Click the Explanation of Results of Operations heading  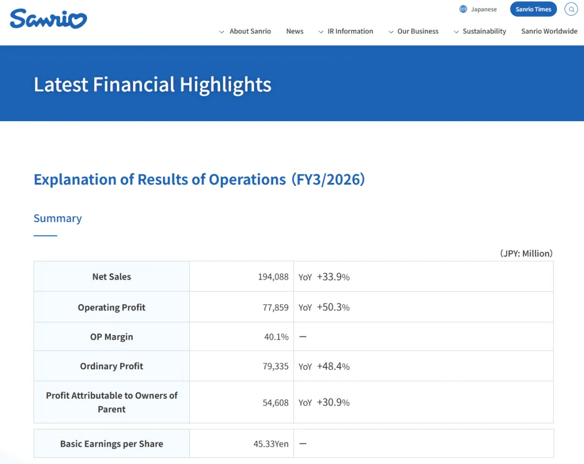(x=199, y=180)
